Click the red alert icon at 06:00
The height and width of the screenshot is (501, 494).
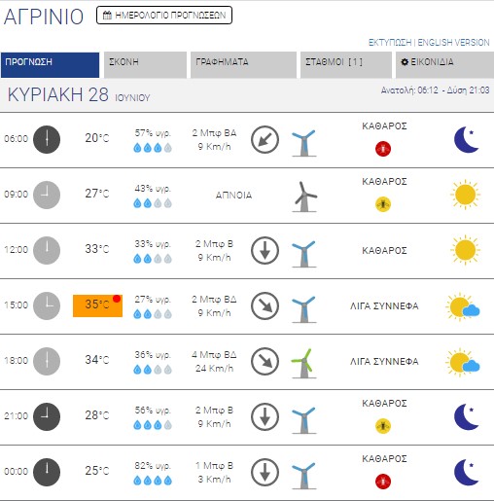383,149
